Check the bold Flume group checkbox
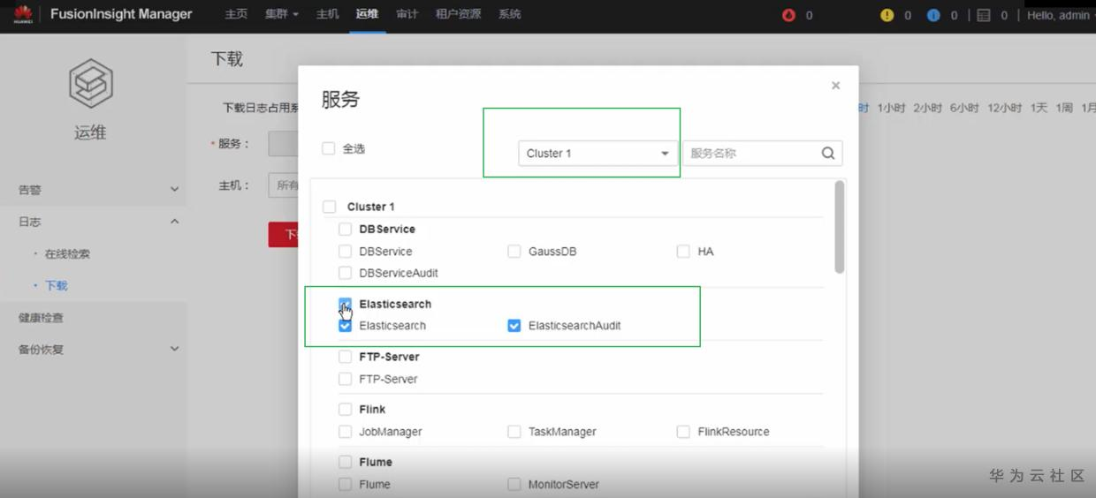The width and height of the screenshot is (1096, 498). pos(346,462)
